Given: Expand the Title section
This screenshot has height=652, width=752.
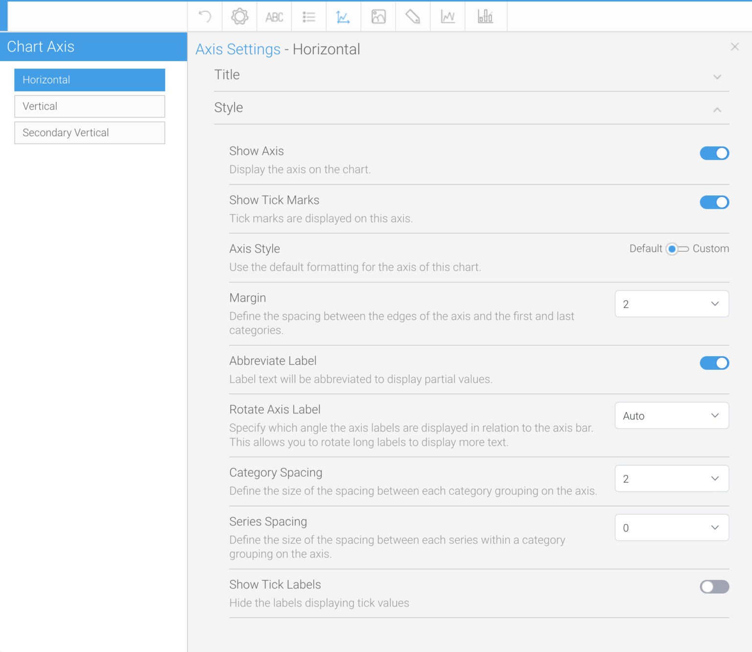Looking at the screenshot, I should [x=717, y=77].
